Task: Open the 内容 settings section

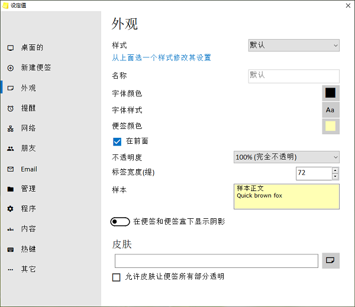Action: pyautogui.click(x=28, y=229)
